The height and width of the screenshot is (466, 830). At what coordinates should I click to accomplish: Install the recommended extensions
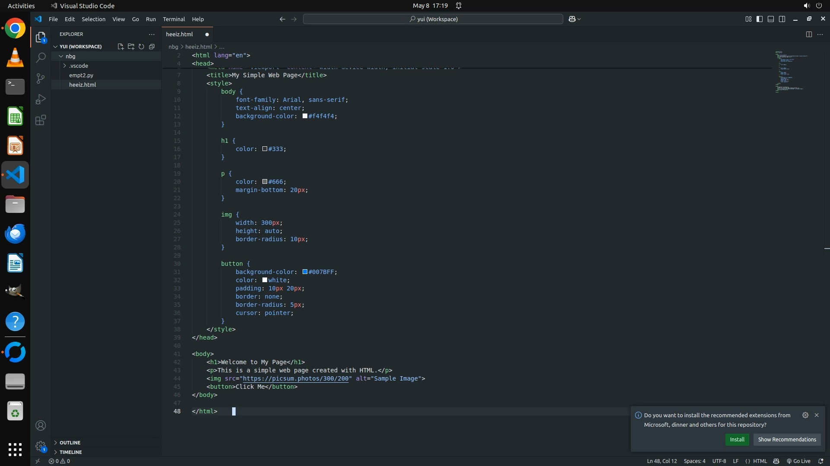(x=737, y=439)
